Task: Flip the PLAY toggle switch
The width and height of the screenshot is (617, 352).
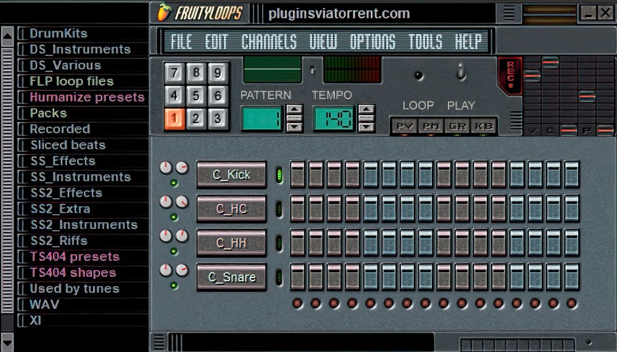Action: pos(460,73)
